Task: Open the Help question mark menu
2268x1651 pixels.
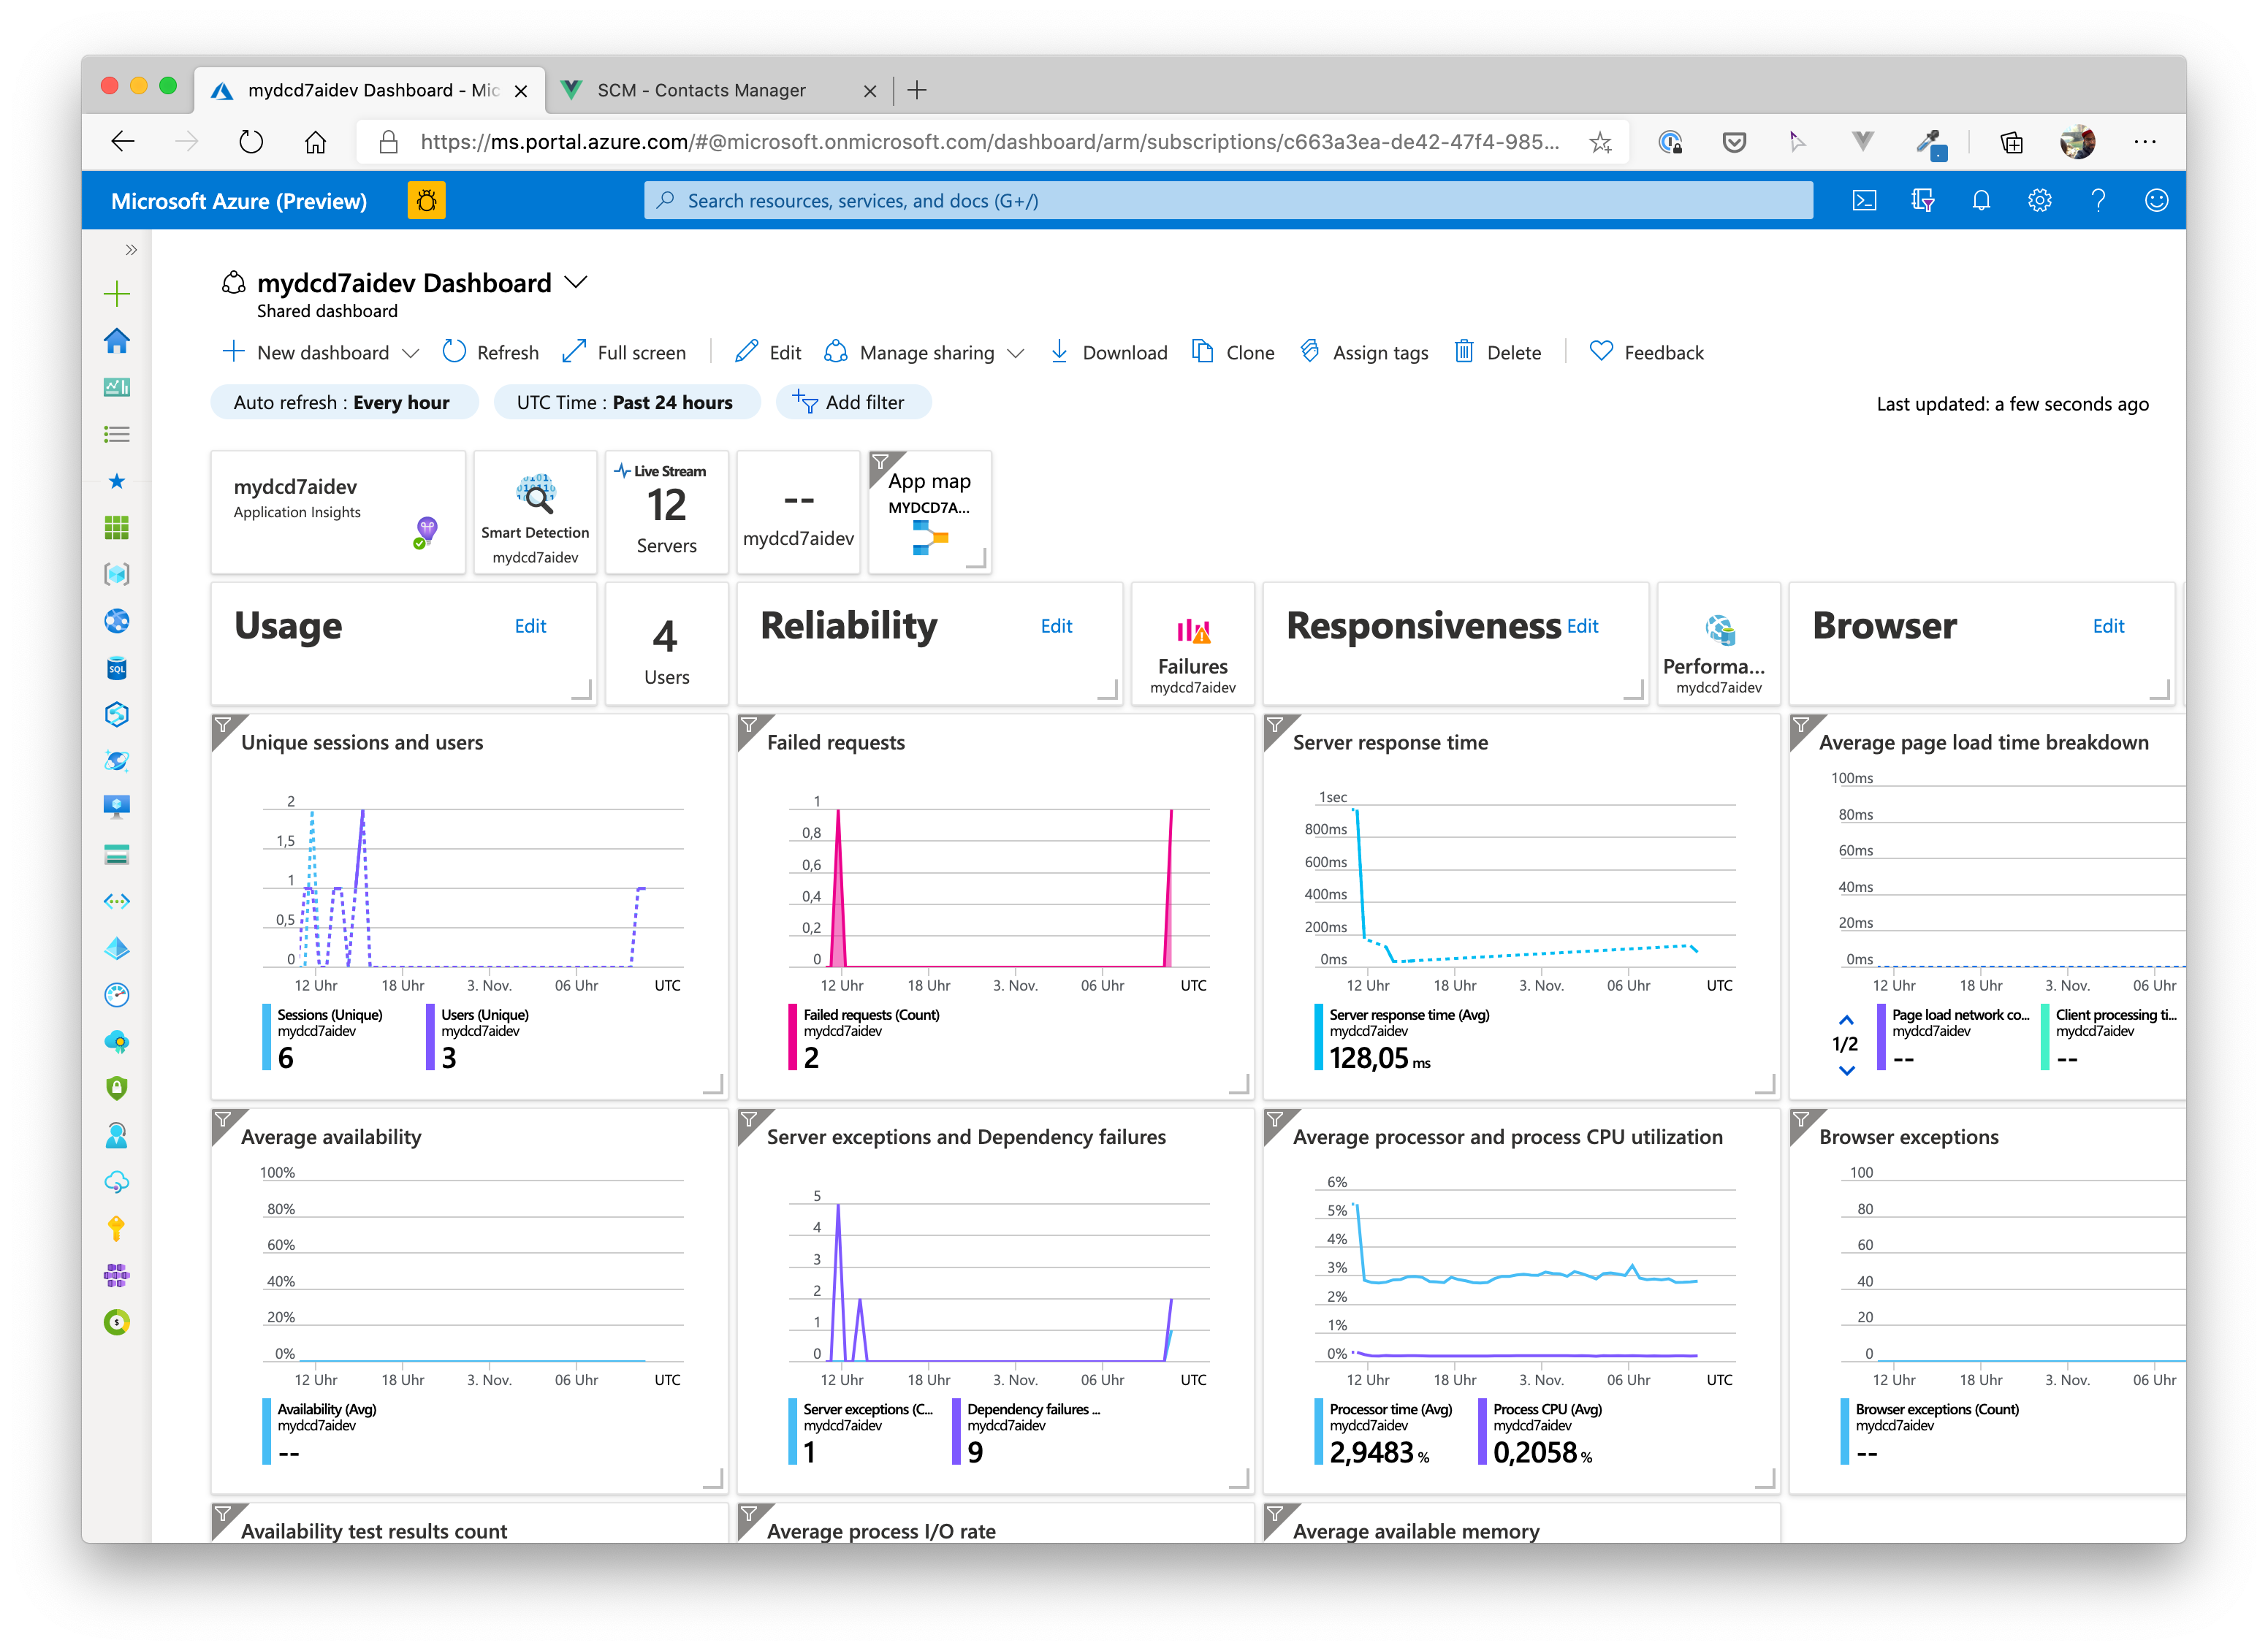Action: point(2098,201)
